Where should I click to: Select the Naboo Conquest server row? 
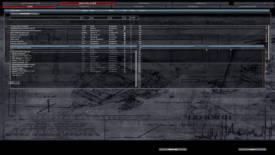[136, 28]
